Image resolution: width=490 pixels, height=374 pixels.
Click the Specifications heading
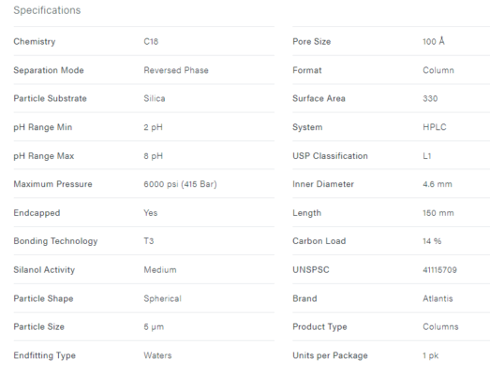(x=47, y=10)
